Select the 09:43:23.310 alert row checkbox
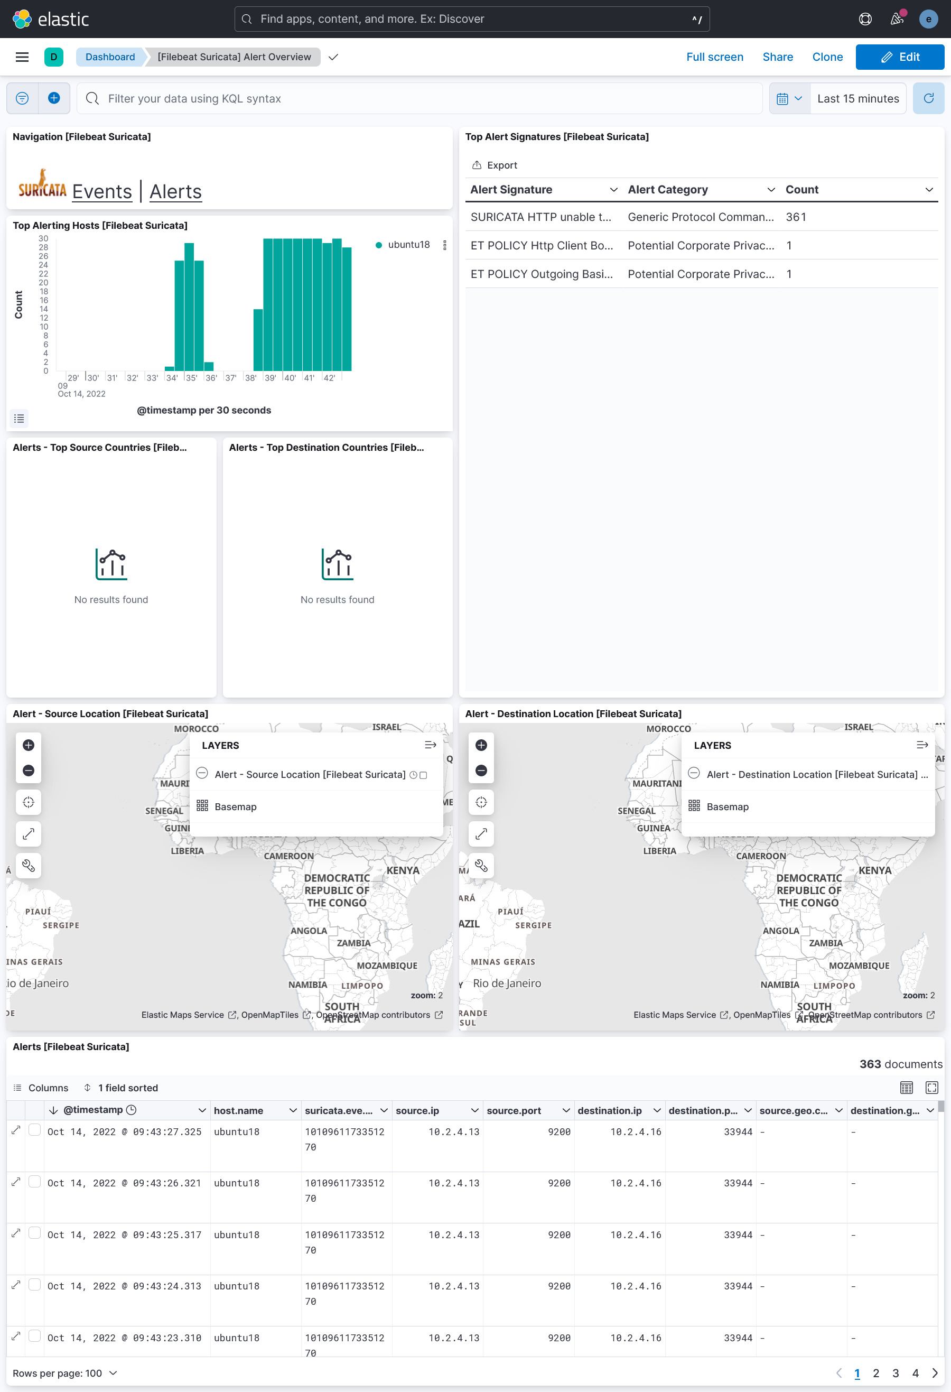951x1392 pixels. point(35,1337)
